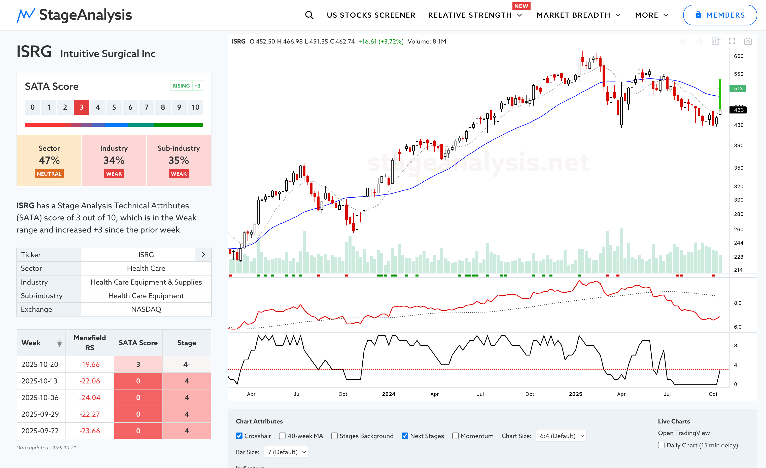This screenshot has height=468, width=766.
Task: Toggle fullscreen chart view icon
Action: coord(732,41)
